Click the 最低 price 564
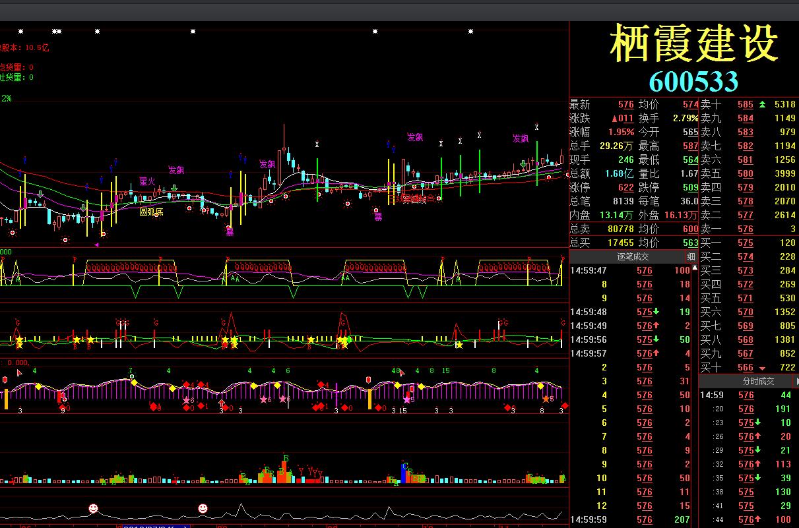This screenshot has height=528, width=799. (x=690, y=160)
